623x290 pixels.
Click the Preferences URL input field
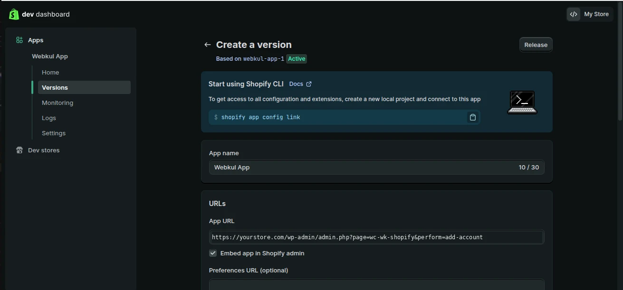tap(377, 285)
